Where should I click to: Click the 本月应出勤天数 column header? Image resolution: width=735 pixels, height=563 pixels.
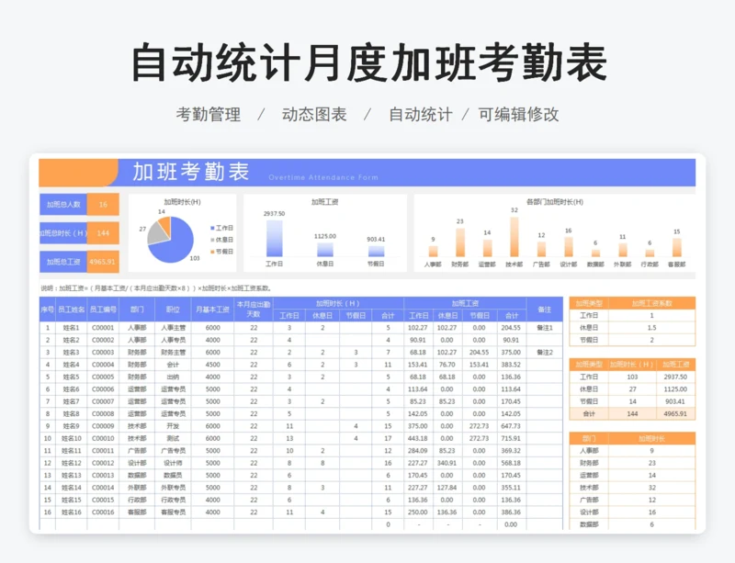[x=254, y=310]
